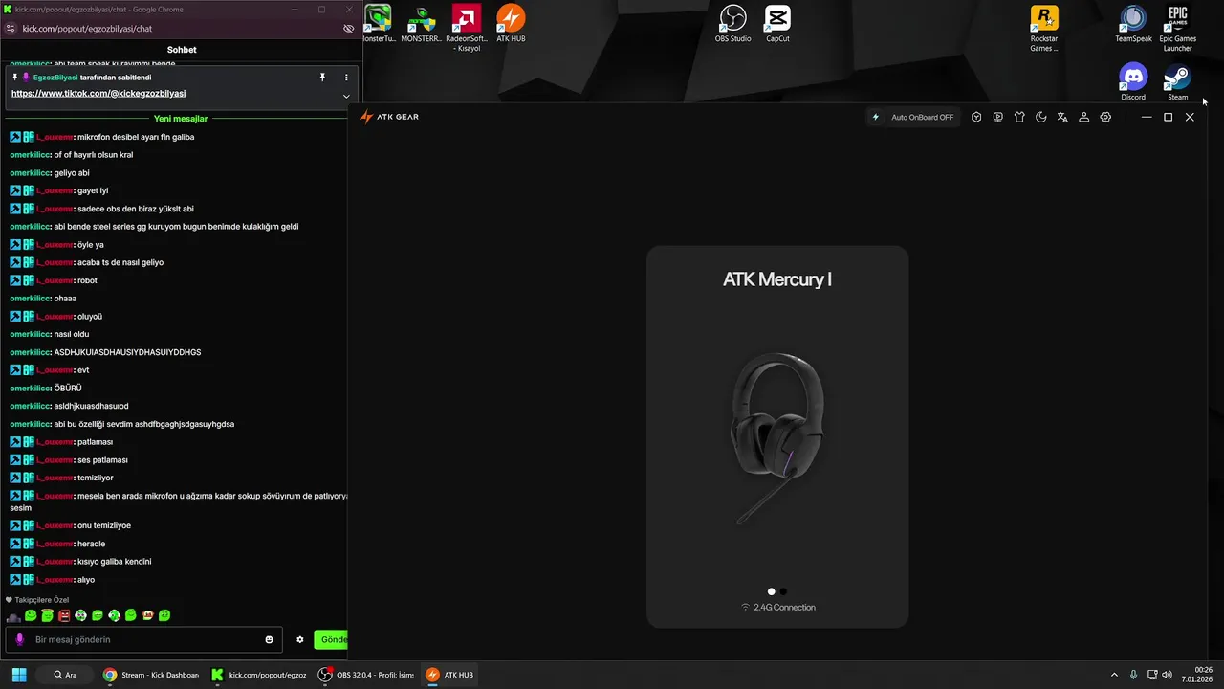Click message 'mikrofon desibel ayarı fln galiba'
This screenshot has width=1224, height=689.
coord(136,137)
